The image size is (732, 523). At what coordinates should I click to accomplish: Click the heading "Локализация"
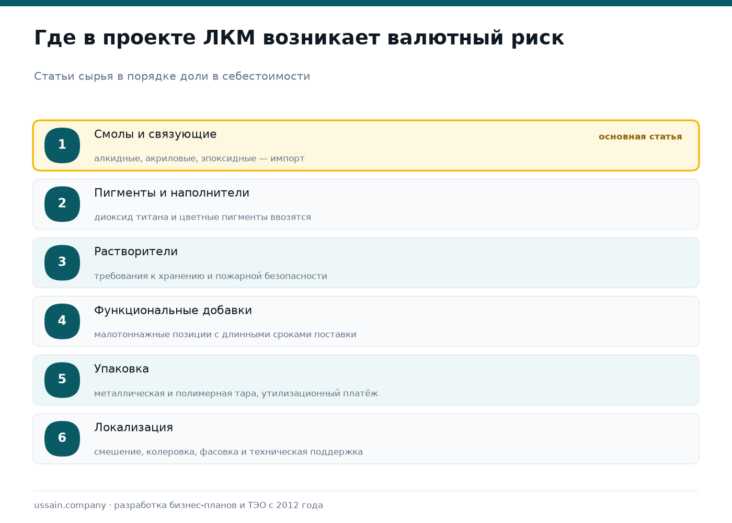click(133, 428)
